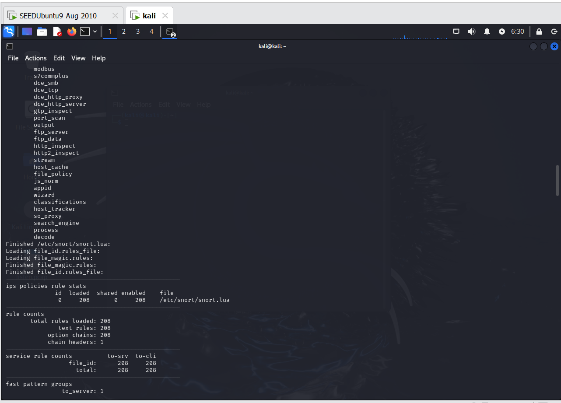This screenshot has width=561, height=403.
Task: Open the terminal Help menu
Action: (x=99, y=58)
